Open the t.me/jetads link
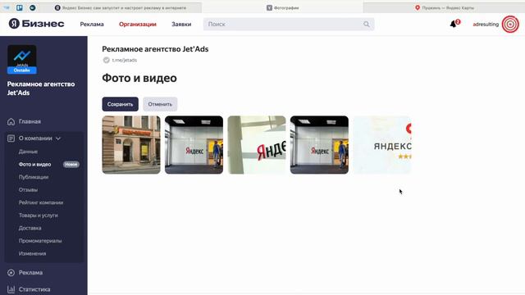Screen dimensions: 525x295 (124, 60)
